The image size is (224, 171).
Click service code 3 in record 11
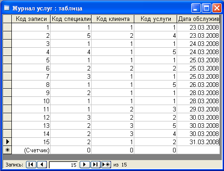[x=156, y=109]
